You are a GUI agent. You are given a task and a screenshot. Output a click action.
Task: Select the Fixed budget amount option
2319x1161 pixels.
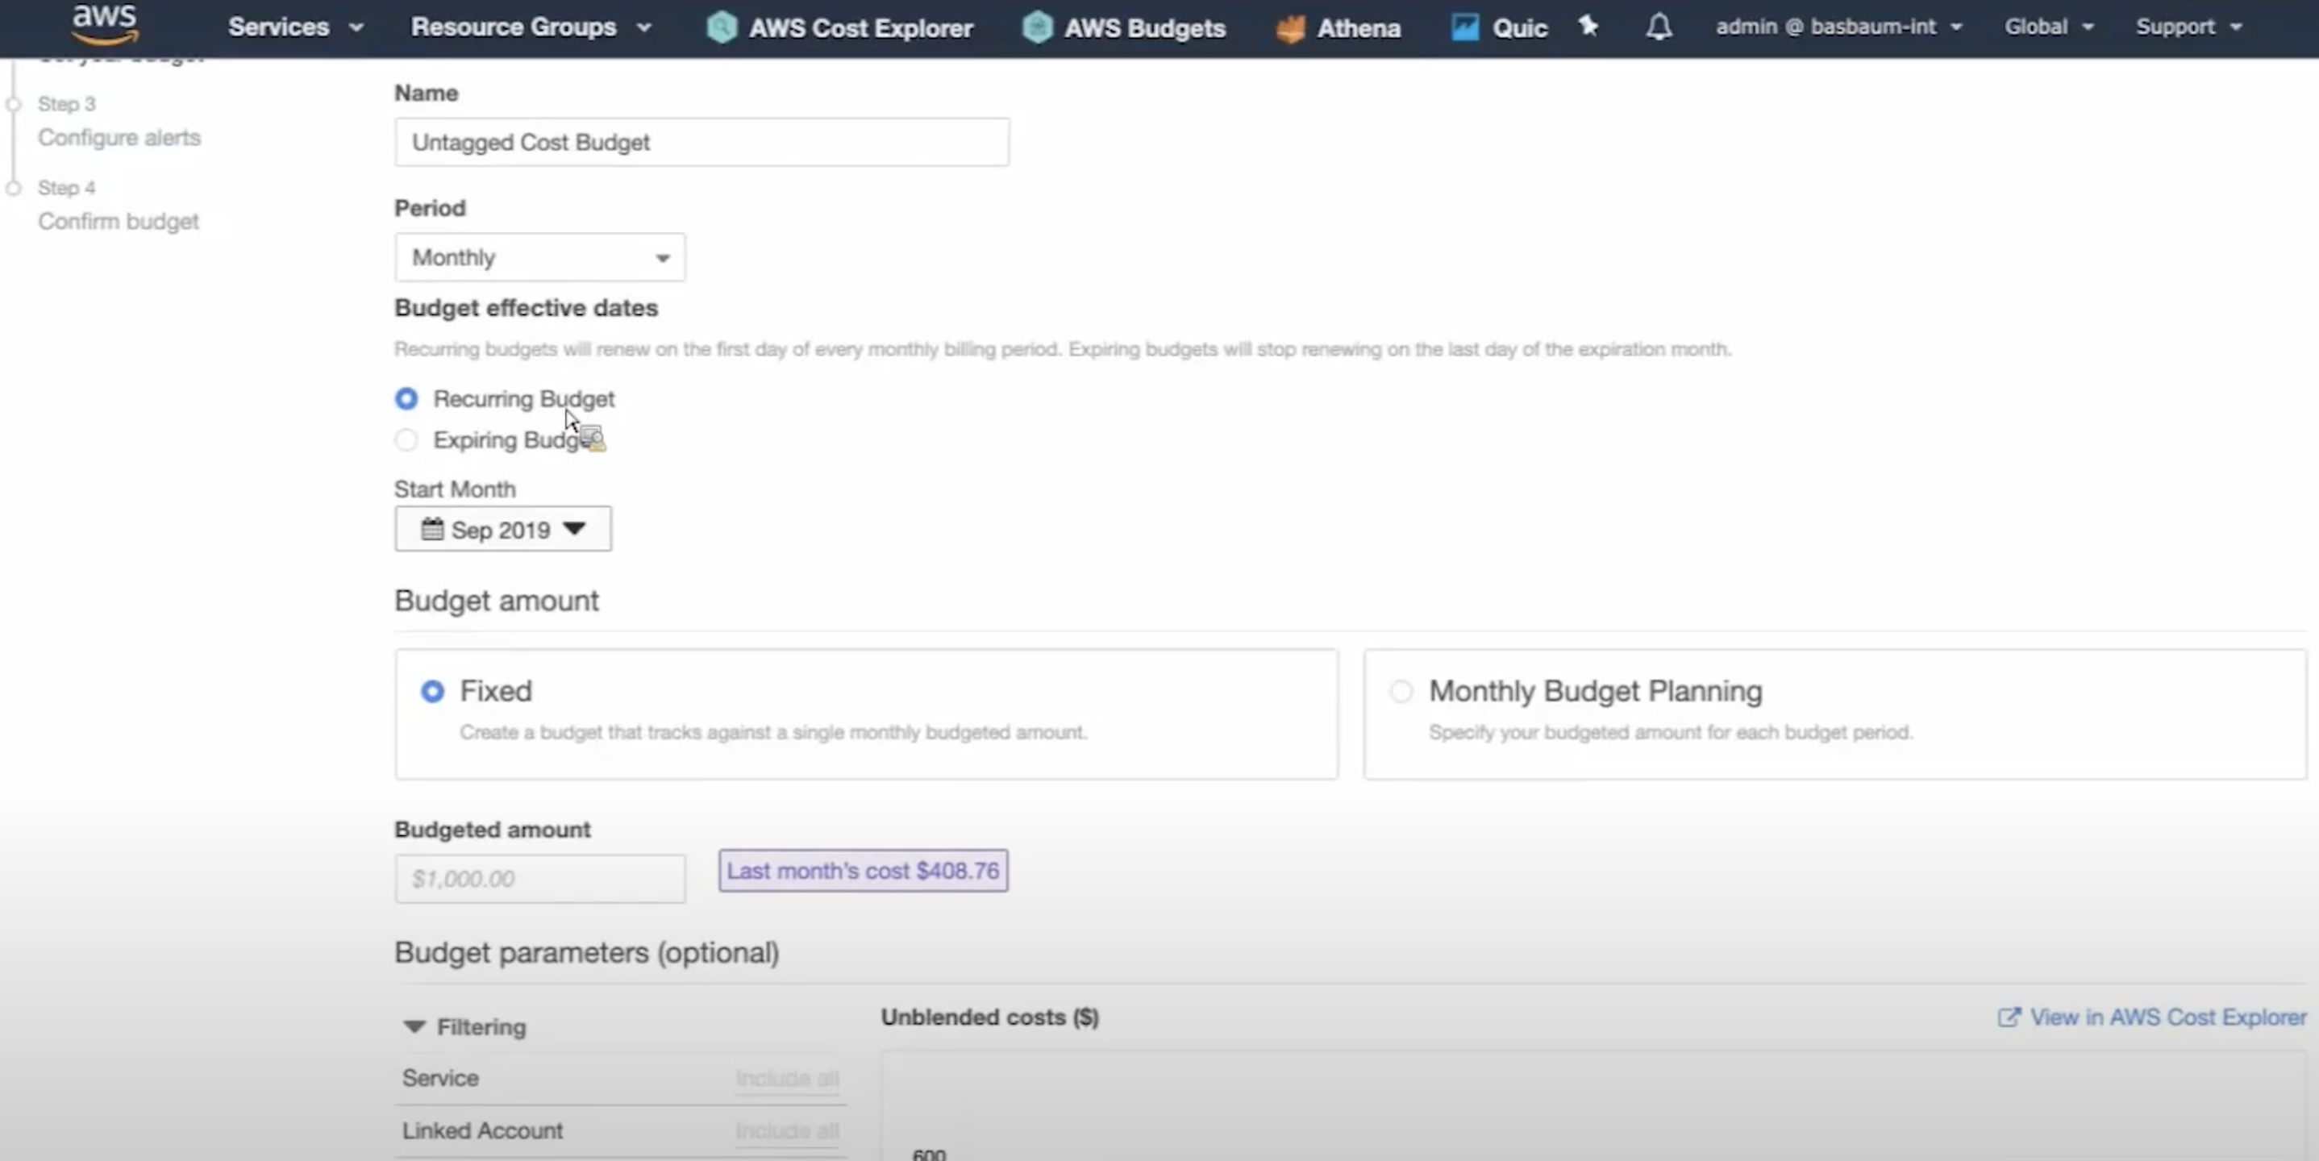pos(432,691)
